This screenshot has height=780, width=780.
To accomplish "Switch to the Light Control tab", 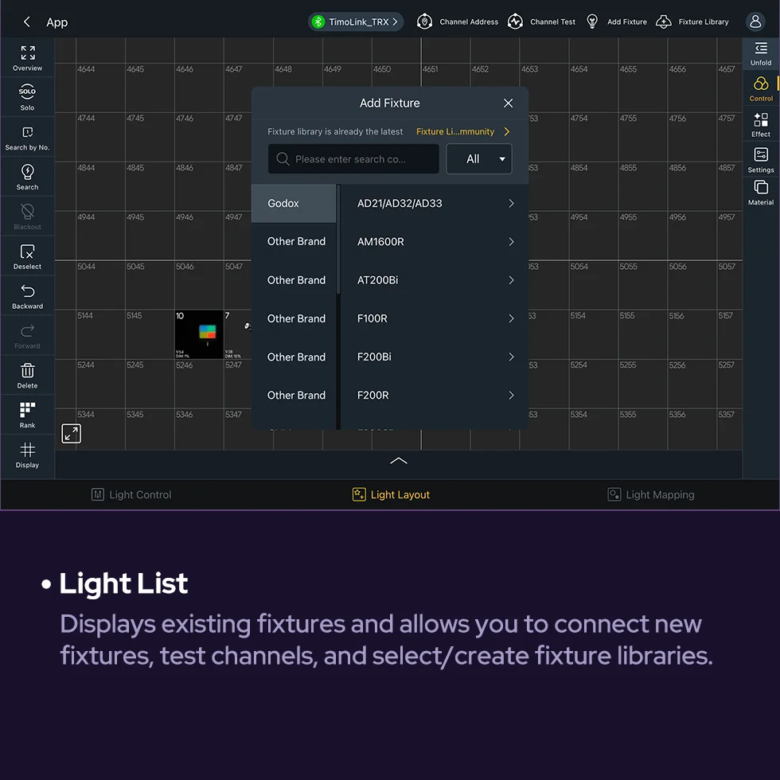I will click(131, 495).
